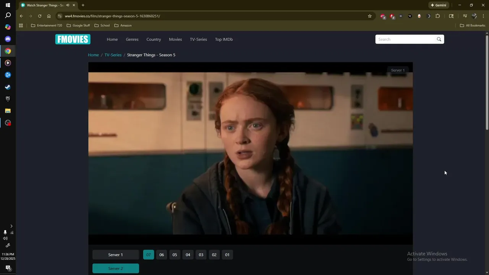The width and height of the screenshot is (489, 275).
Task: Select episode 05
Action: click(175, 255)
